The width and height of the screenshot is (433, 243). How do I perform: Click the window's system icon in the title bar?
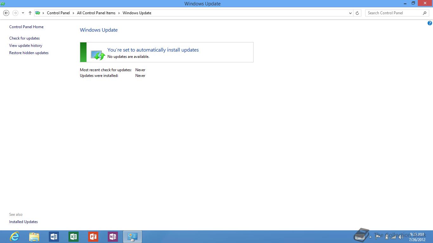(x=3, y=3)
